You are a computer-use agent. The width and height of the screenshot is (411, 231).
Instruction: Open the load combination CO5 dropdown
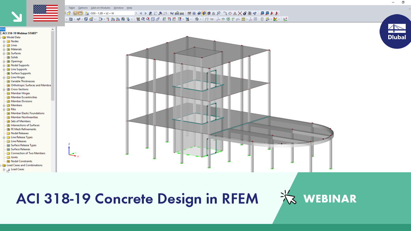pyautogui.click(x=136, y=13)
